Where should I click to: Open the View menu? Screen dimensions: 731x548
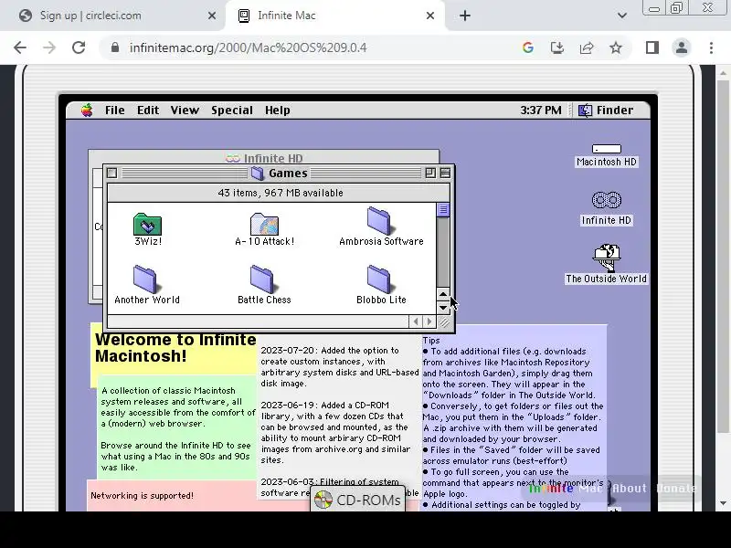coord(185,111)
